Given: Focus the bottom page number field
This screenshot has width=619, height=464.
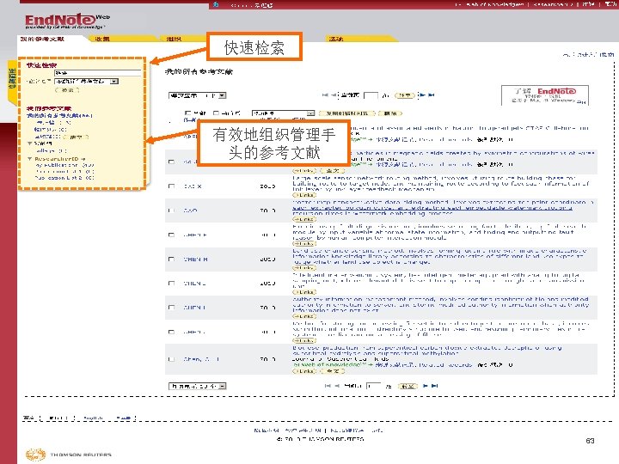Looking at the screenshot, I should [x=373, y=386].
